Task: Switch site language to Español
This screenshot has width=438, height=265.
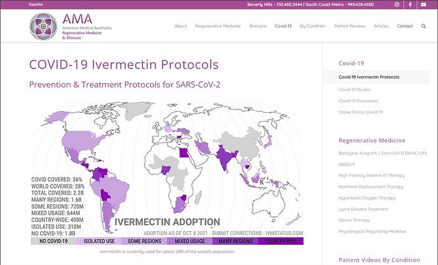Action: point(36,4)
